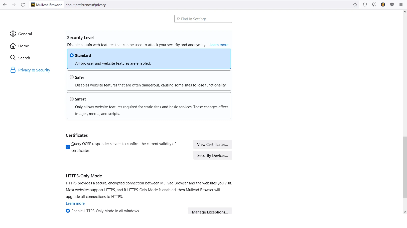Select the Standard security level
The image size is (407, 228).
[72, 55]
